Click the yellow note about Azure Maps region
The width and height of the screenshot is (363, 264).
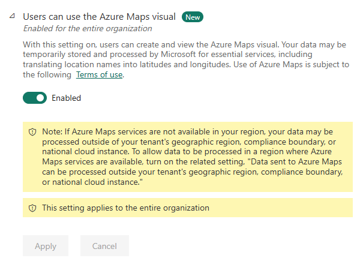(x=186, y=156)
